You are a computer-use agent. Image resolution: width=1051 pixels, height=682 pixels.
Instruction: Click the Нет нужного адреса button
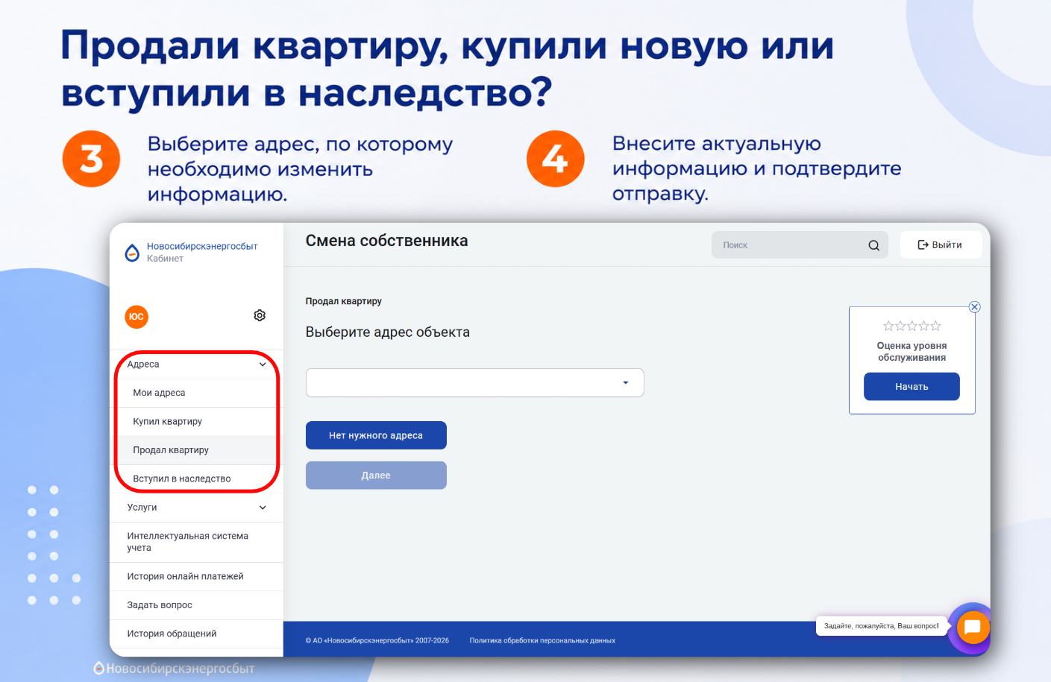point(376,435)
